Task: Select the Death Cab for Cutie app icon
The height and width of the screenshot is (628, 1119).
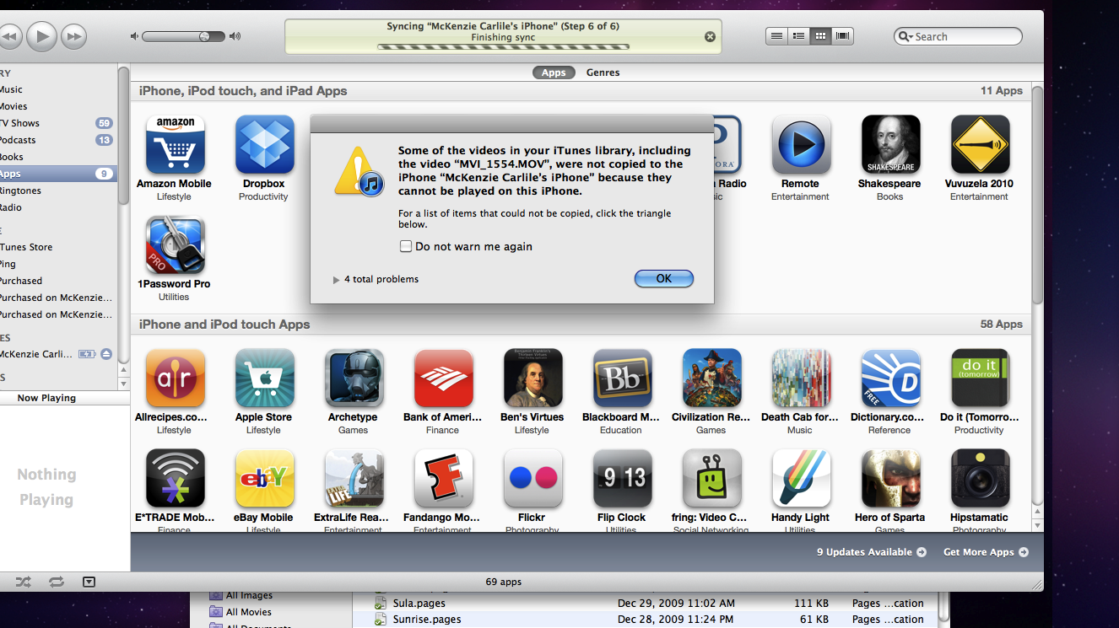Action: pyautogui.click(x=801, y=378)
